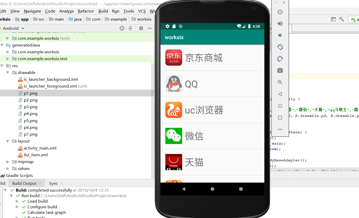Image resolution: width=359 pixels, height=218 pixels.
Task: Tap the uc浏览器 list item text
Action: pos(204,110)
